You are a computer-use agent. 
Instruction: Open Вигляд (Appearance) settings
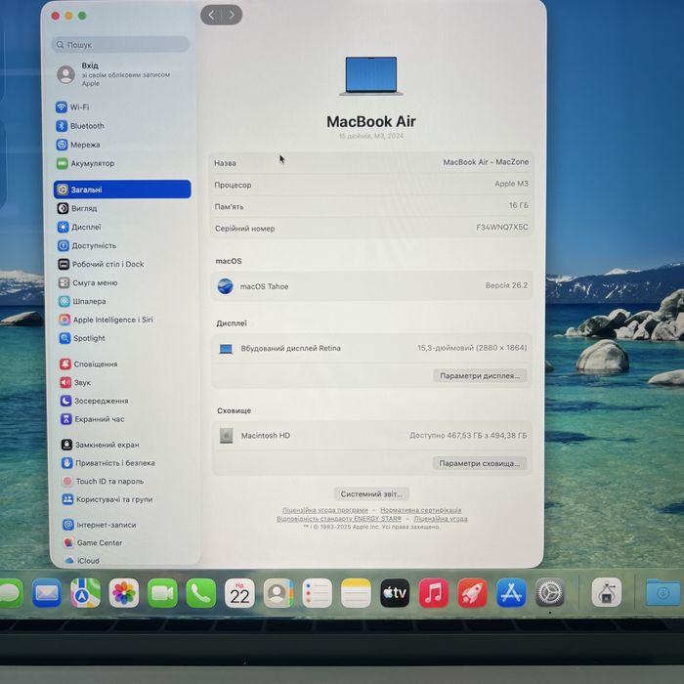click(77, 208)
